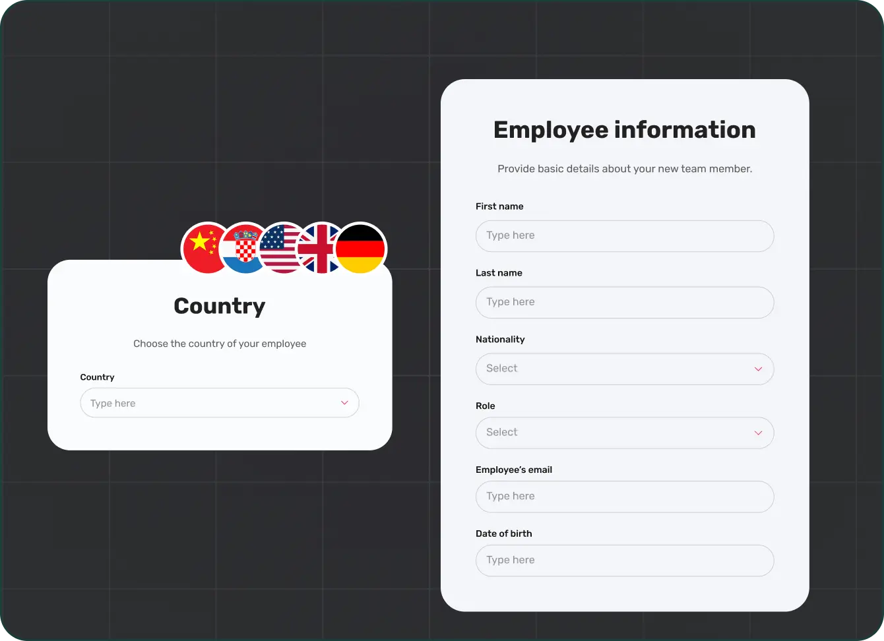Focus the Date of birth field
This screenshot has height=641, width=884.
click(624, 561)
